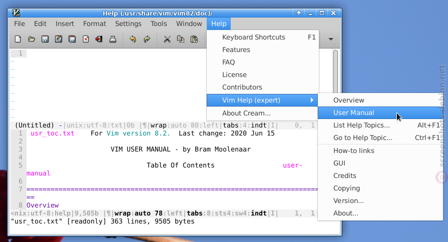Close the open Help menu

[x=219, y=23]
